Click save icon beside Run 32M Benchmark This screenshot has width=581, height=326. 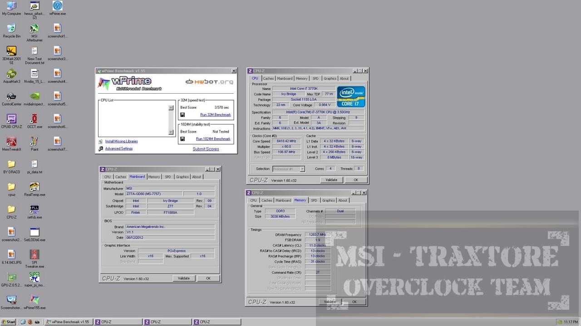tap(182, 115)
